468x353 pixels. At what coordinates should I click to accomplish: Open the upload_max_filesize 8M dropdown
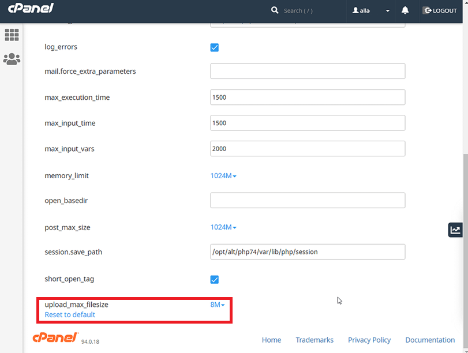tap(218, 305)
